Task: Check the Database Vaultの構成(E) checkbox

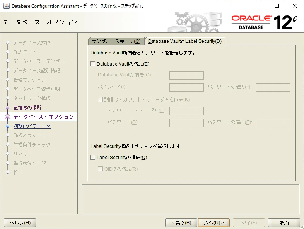Action: pos(93,64)
